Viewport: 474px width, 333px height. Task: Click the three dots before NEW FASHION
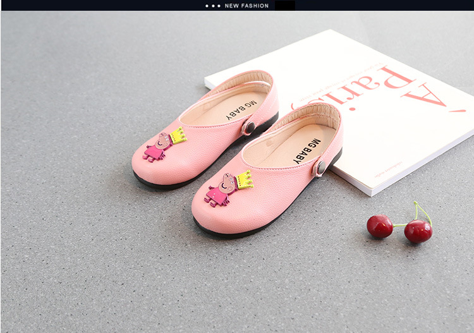pyautogui.click(x=213, y=6)
